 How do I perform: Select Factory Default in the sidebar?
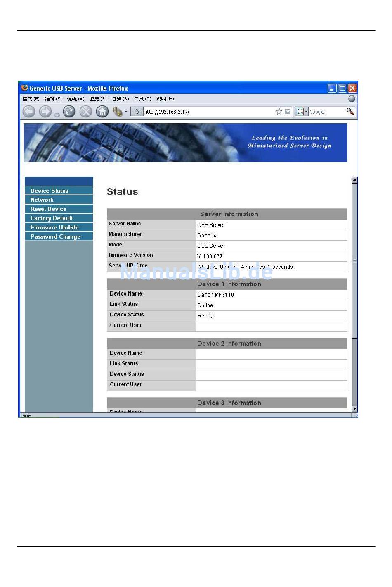59,218
